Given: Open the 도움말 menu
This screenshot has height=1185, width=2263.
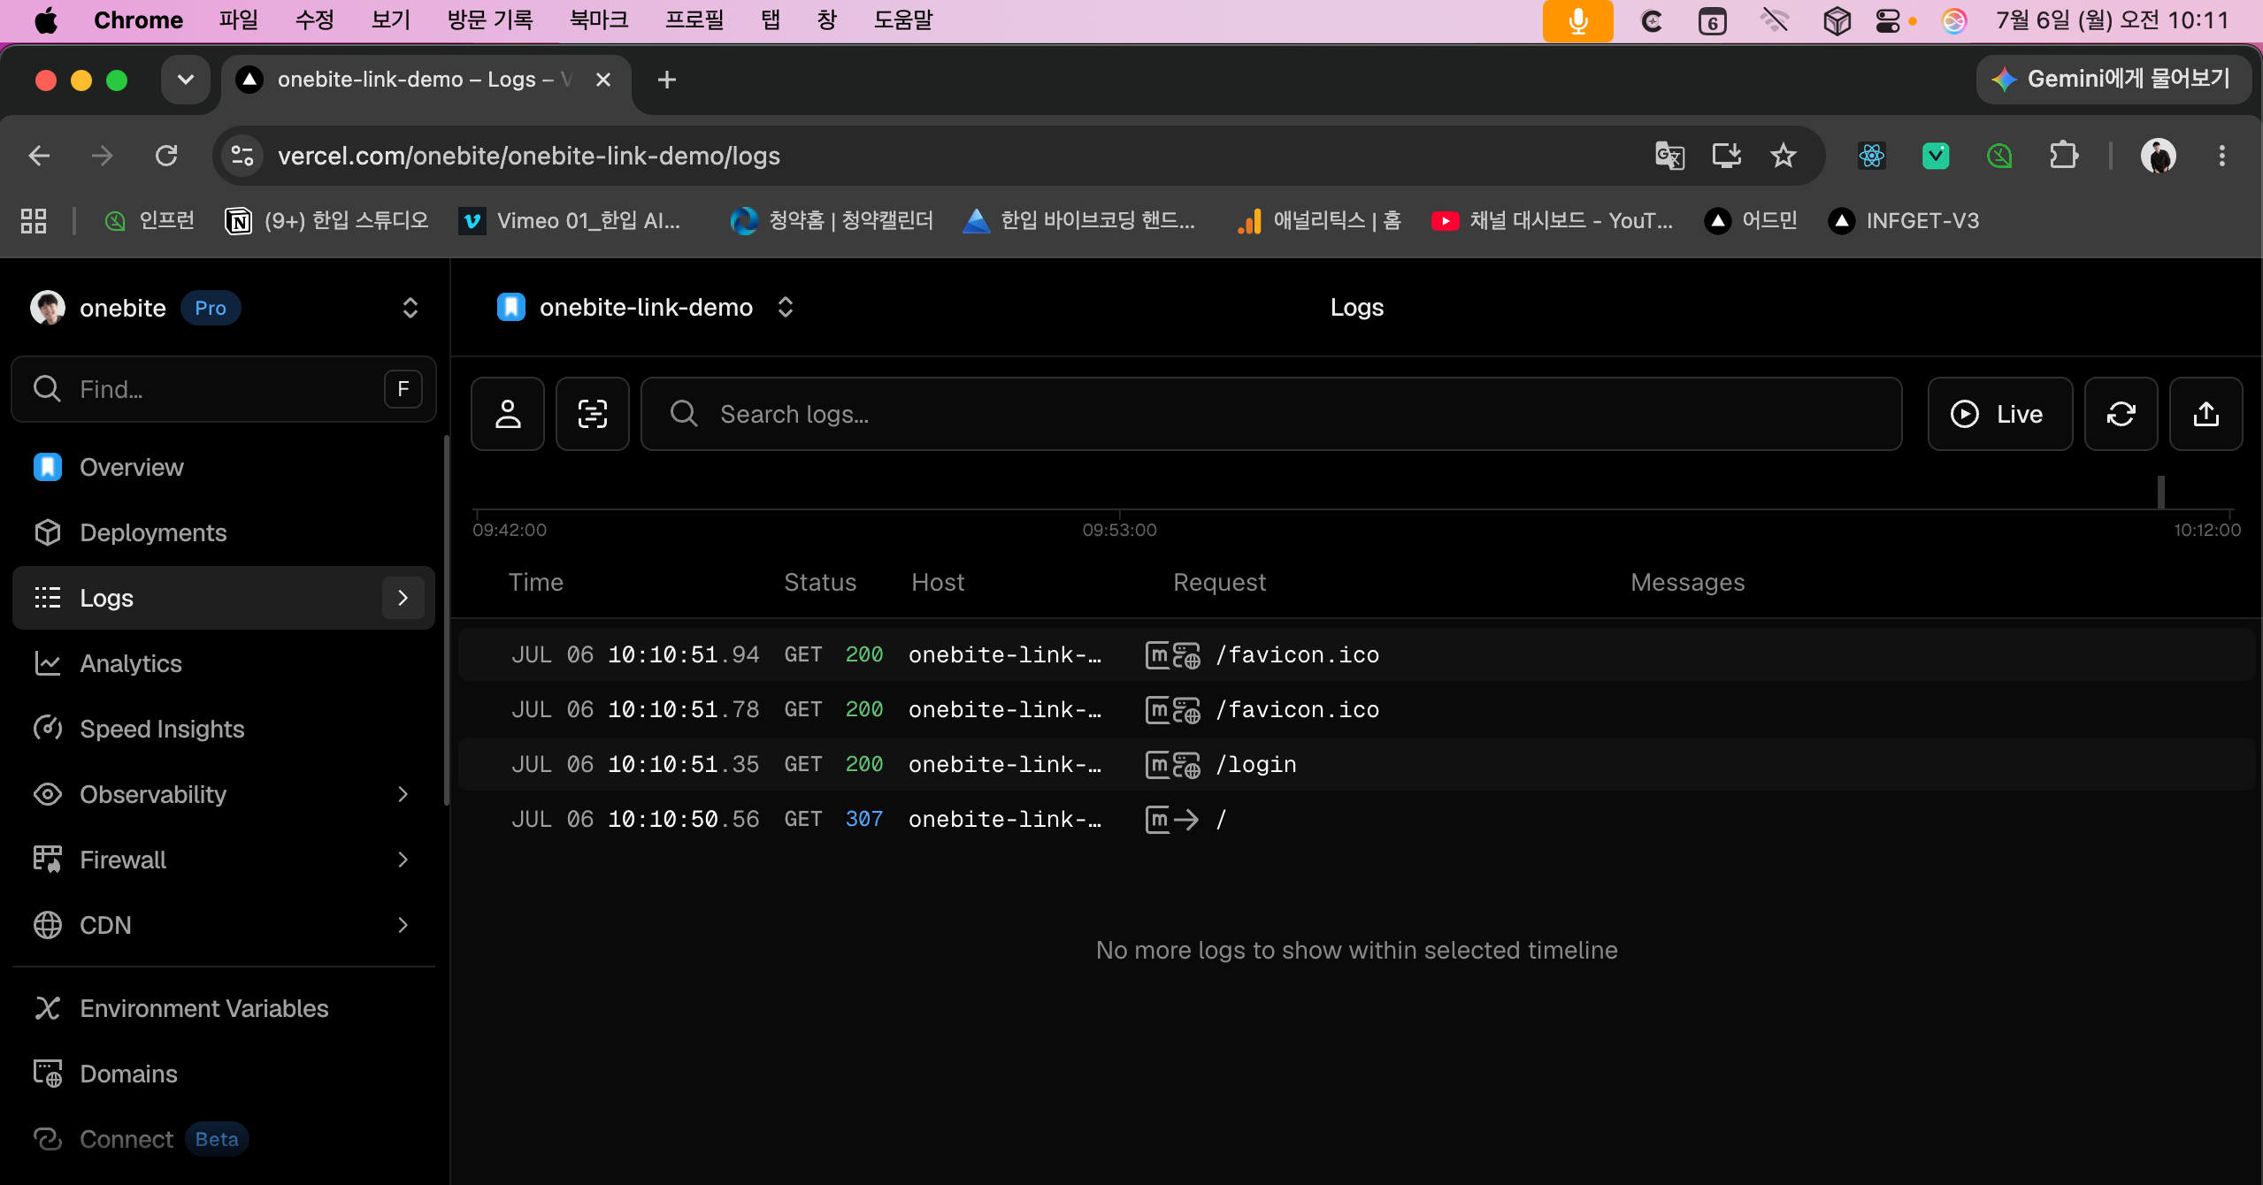Looking at the screenshot, I should [903, 19].
